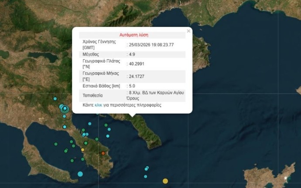Select the small yellow earthquake marker on the peninsula
This screenshot has height=188, width=301.
coord(83,150)
